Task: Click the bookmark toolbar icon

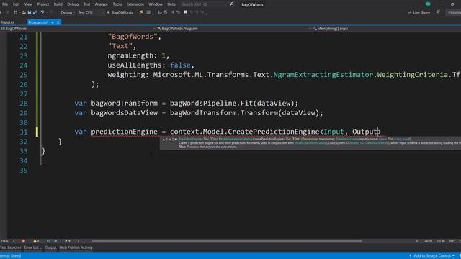Action: pos(186,12)
